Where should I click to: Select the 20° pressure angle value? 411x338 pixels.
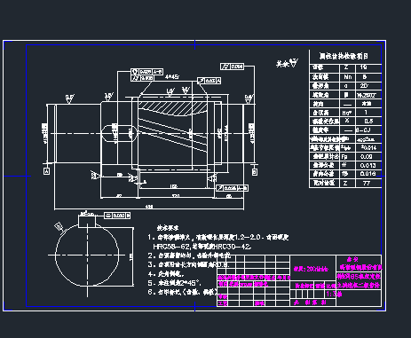(x=364, y=86)
